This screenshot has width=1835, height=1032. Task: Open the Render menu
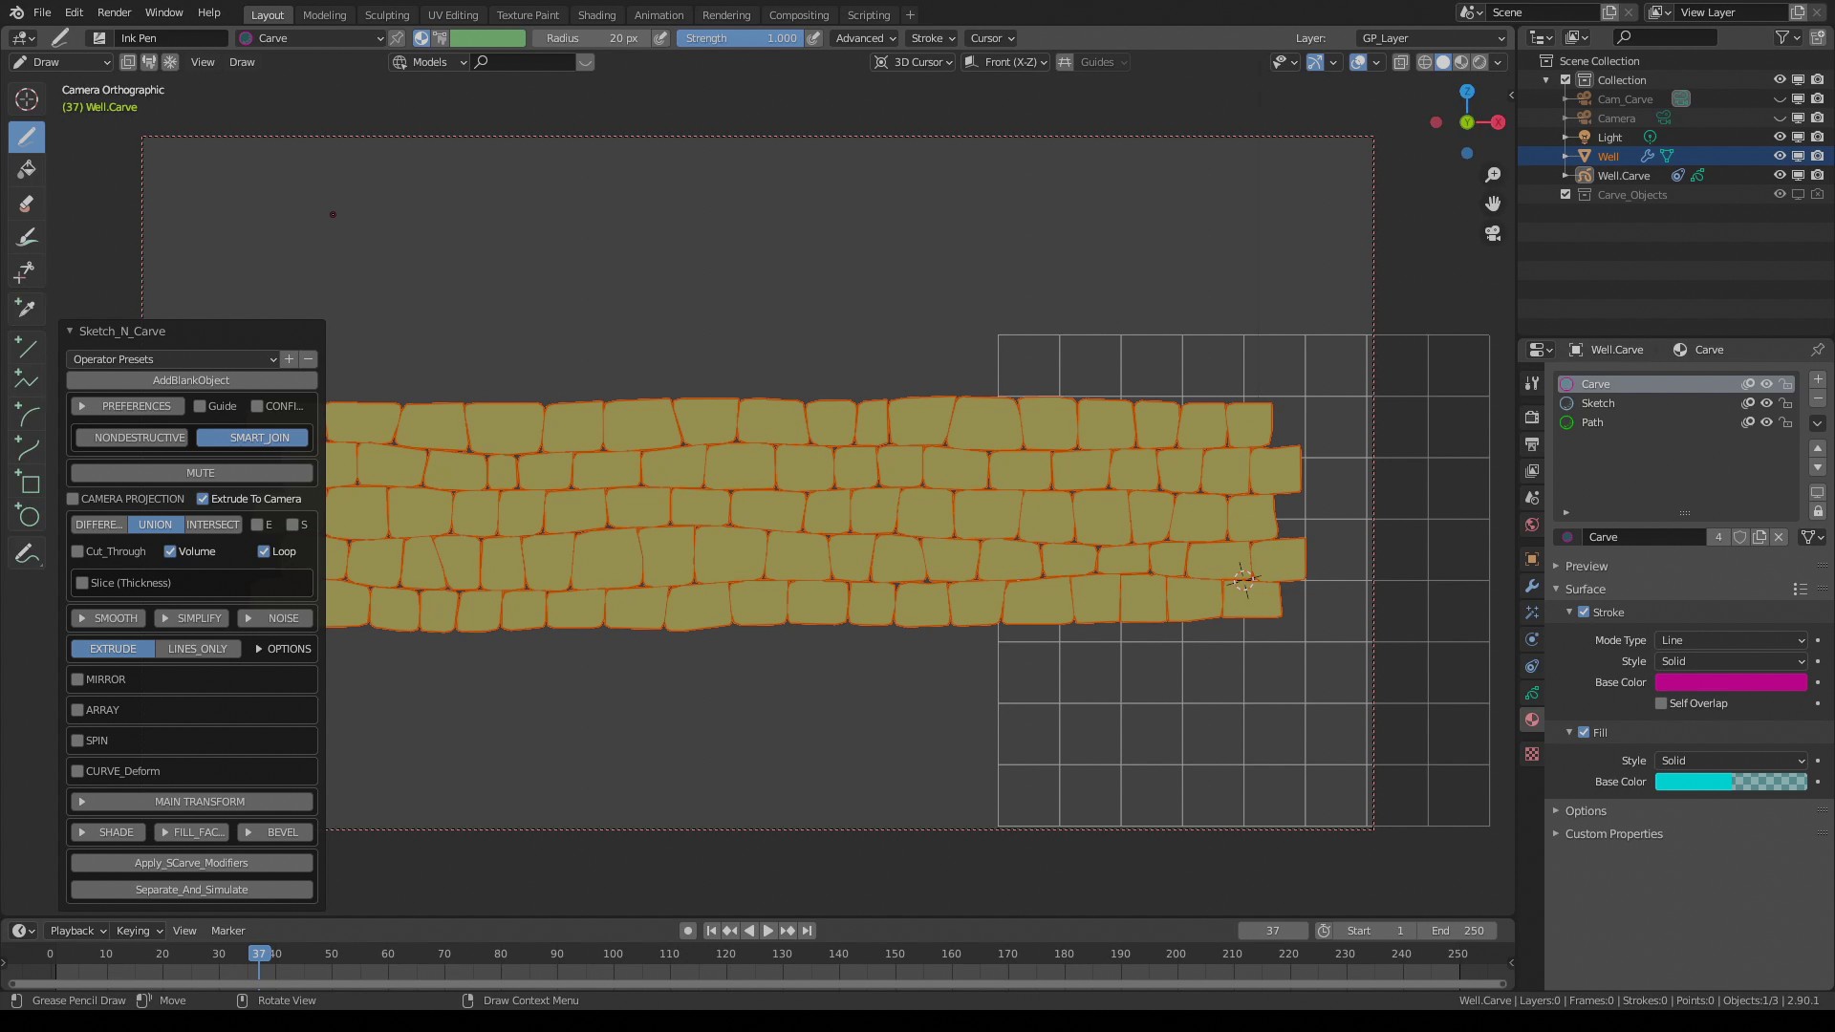[114, 12]
